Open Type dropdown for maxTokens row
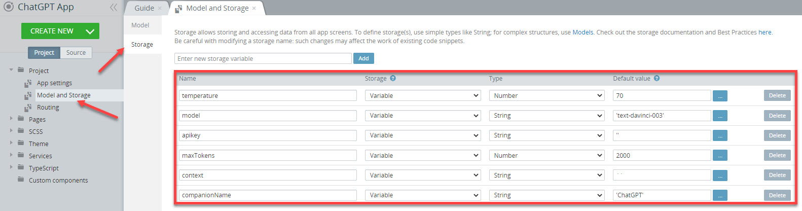This screenshot has width=802, height=211. point(546,155)
